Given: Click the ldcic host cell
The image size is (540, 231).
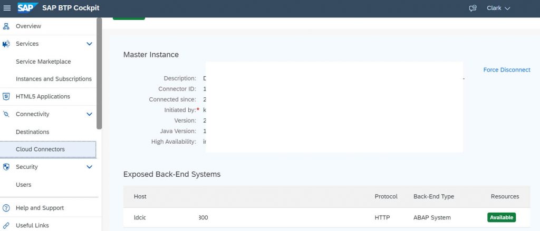Looking at the screenshot, I should tap(140, 218).
